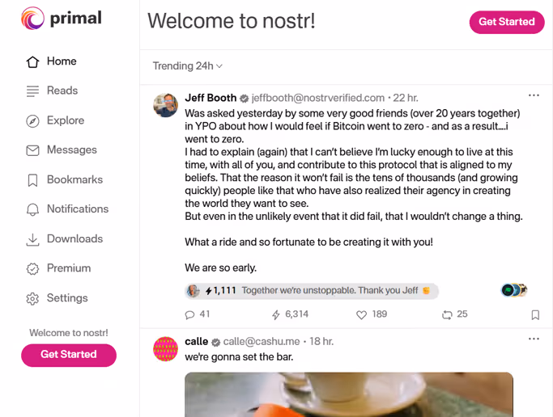553x417 pixels.
Task: Click the sidebar Get Started button
Action: click(x=69, y=355)
